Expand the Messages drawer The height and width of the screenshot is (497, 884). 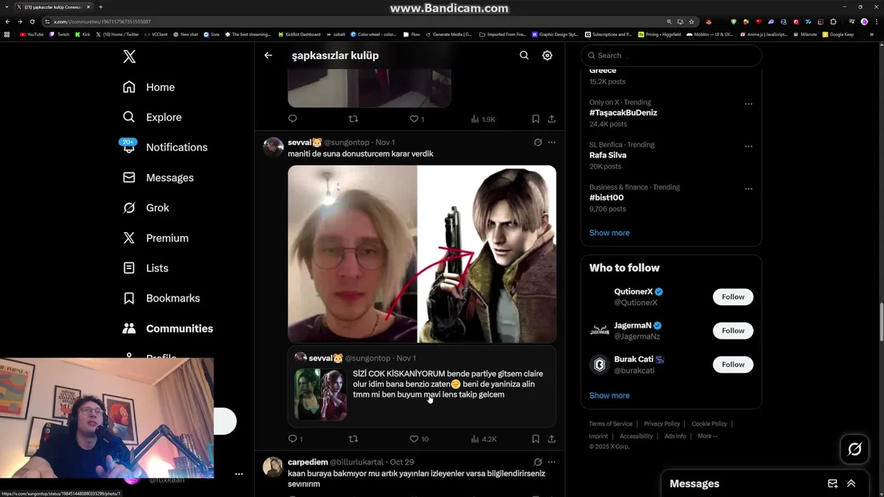tap(851, 484)
